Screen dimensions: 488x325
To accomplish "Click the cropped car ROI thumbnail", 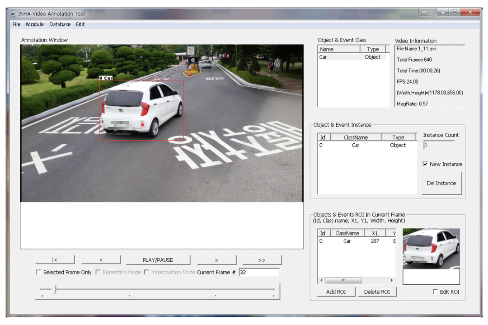I will click(432, 249).
